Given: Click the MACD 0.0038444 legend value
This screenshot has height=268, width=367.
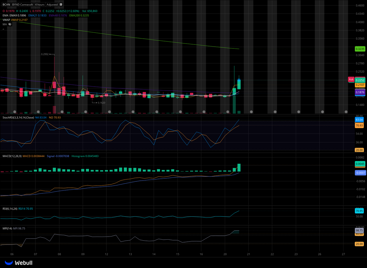Looking at the screenshot, I should [34, 156].
